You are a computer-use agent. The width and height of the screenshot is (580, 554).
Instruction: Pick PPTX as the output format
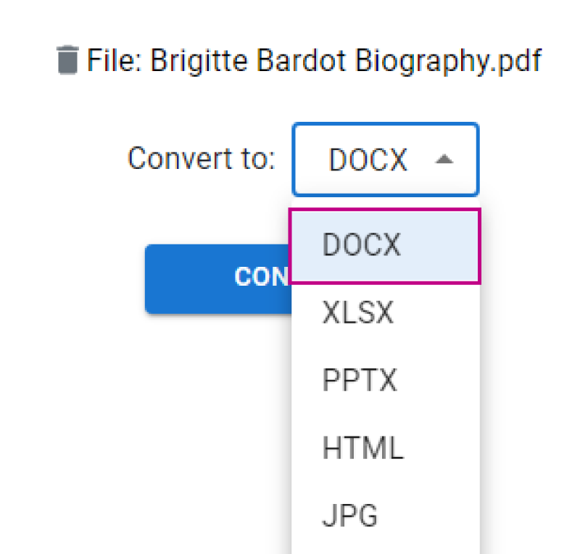click(x=360, y=381)
